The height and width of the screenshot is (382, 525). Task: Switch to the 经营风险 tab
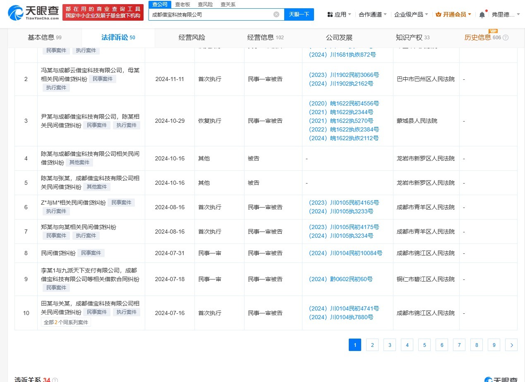pos(192,37)
